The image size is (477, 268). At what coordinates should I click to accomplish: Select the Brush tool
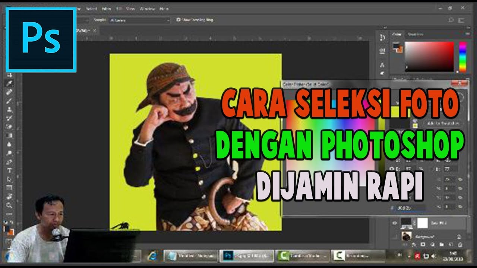10,100
